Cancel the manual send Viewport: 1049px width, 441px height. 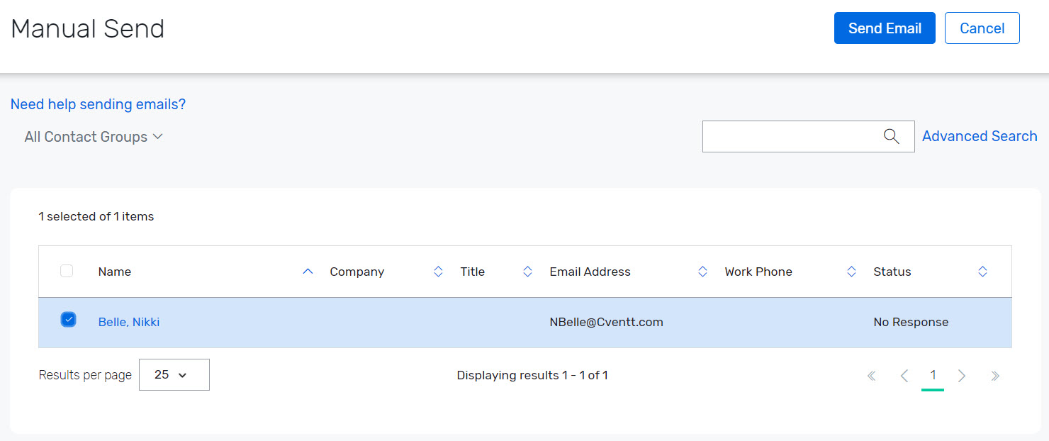coord(982,28)
